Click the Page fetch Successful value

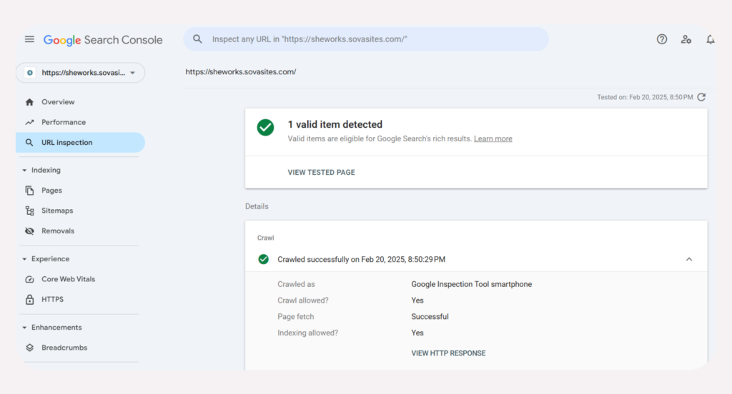click(x=430, y=317)
